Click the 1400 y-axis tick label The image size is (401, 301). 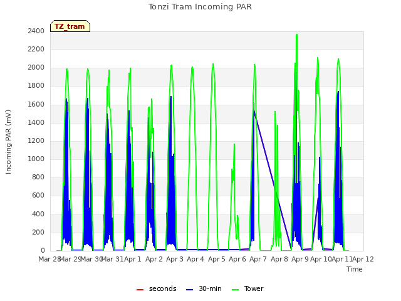[36, 122]
